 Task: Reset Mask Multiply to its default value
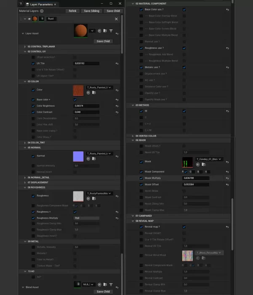click(227, 178)
